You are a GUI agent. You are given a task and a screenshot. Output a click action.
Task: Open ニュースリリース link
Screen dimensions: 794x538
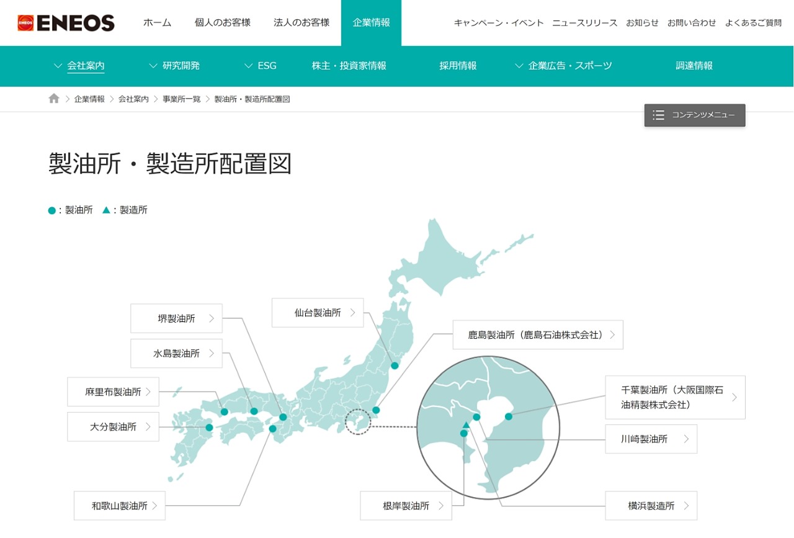pyautogui.click(x=585, y=23)
